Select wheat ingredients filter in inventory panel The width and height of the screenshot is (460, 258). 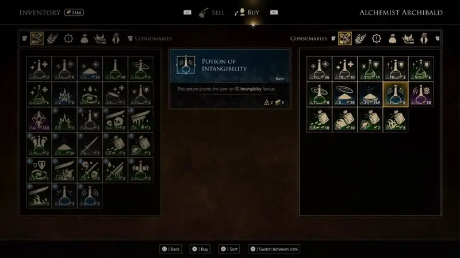click(x=52, y=38)
